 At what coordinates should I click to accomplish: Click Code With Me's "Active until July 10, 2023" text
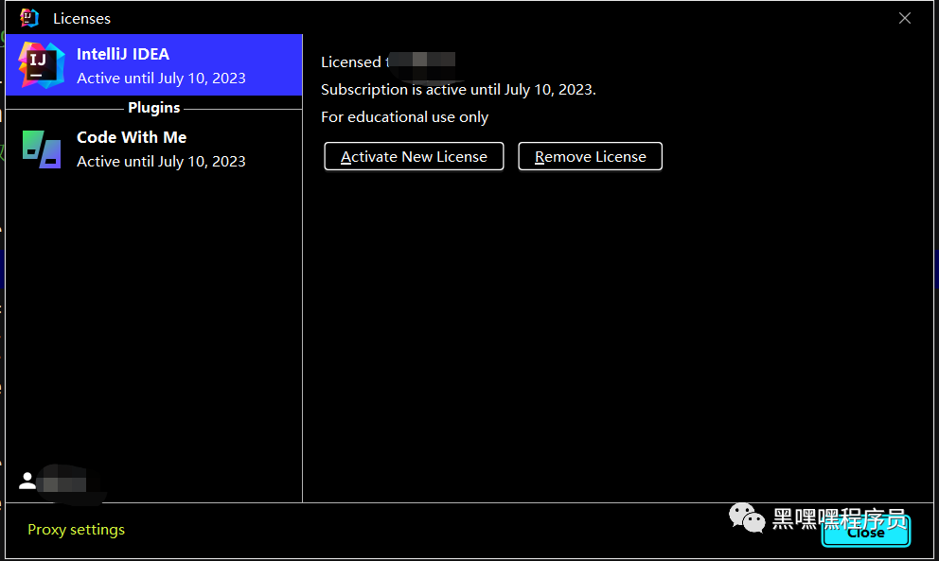click(161, 161)
